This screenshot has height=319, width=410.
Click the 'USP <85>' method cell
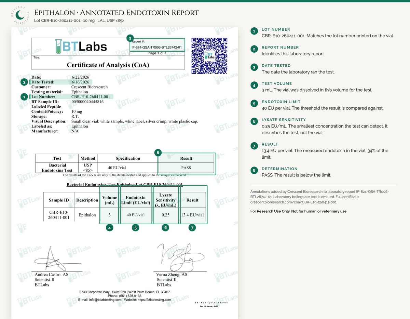(88, 168)
